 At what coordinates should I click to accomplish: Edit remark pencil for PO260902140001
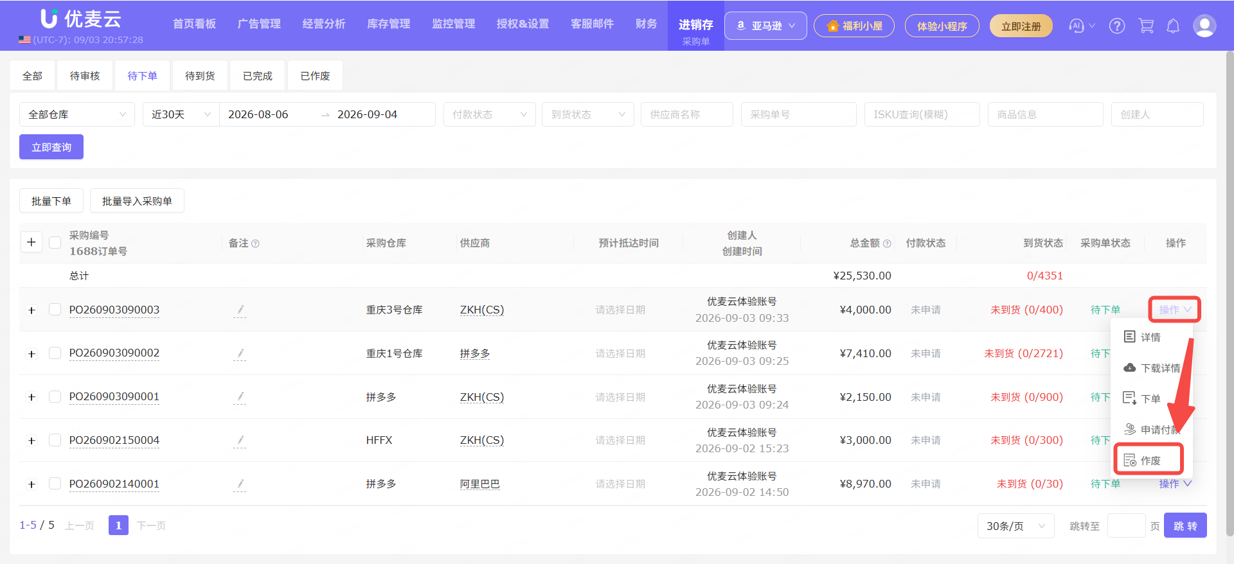(x=240, y=484)
